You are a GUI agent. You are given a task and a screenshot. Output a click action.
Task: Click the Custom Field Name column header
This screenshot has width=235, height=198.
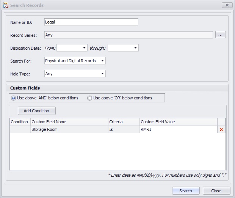(69, 122)
